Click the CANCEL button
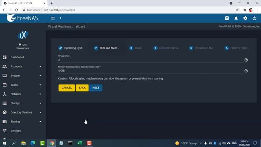Image resolution: width=261 pixels, height=147 pixels. [x=66, y=88]
